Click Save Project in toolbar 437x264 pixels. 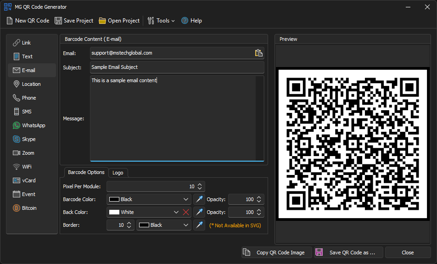pos(74,21)
